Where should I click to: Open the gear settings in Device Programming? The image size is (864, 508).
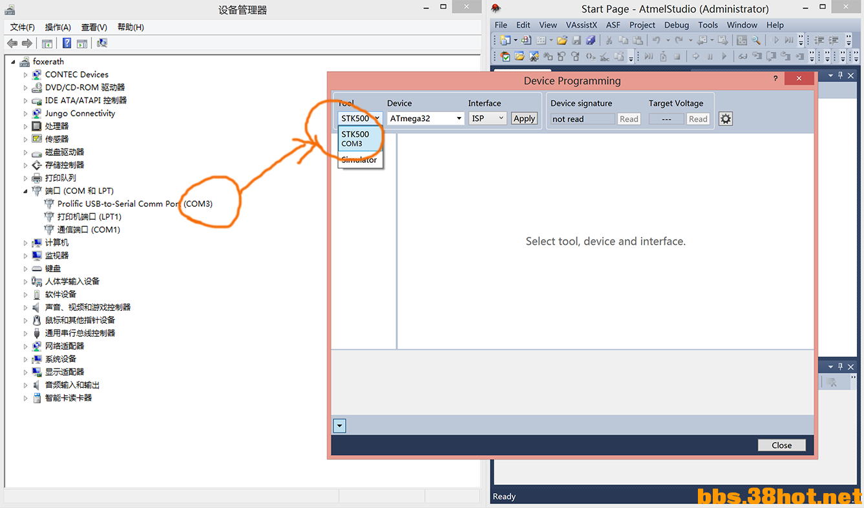(726, 119)
